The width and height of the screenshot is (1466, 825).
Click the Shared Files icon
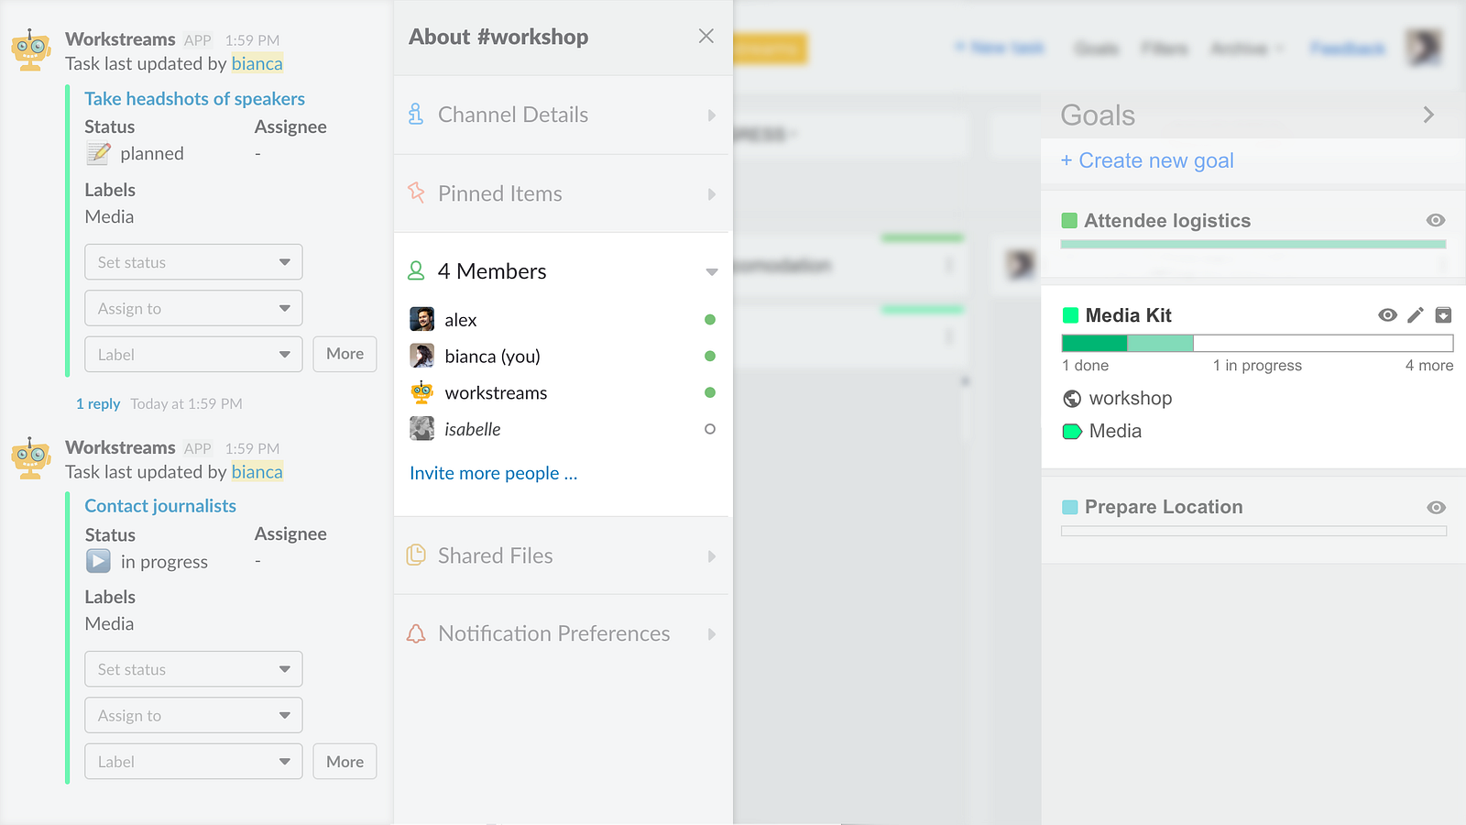coord(416,555)
